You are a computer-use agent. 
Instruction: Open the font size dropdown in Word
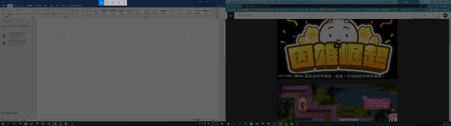coord(30,10)
